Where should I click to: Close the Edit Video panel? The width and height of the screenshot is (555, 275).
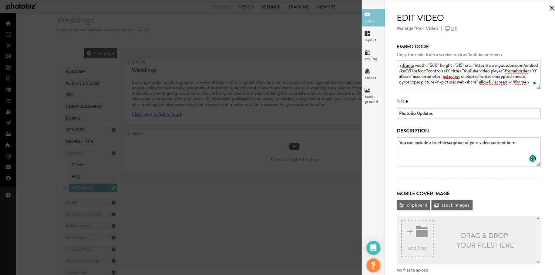[552, 8]
